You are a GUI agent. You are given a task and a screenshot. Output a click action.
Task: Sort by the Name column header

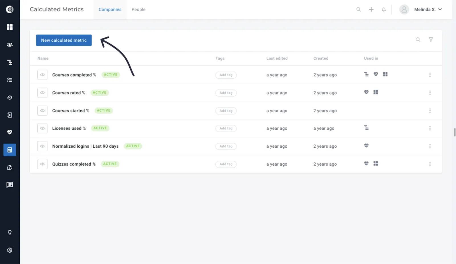point(43,58)
